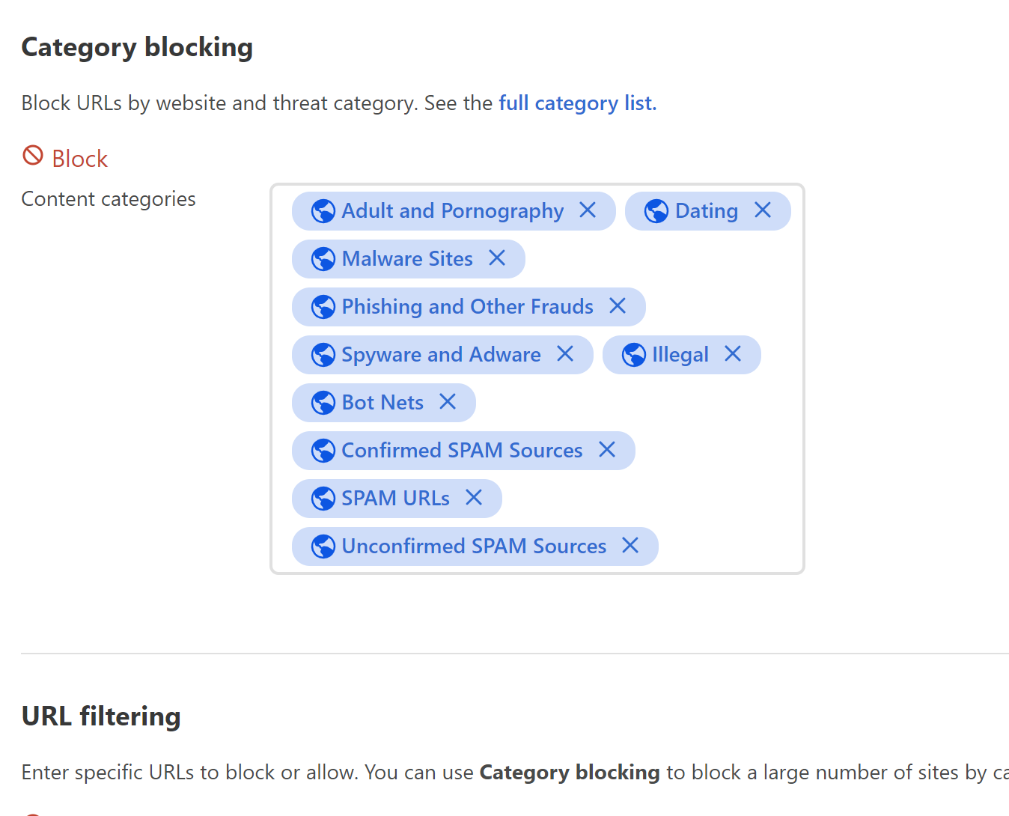Click the red Block prohibition icon

coord(33,156)
